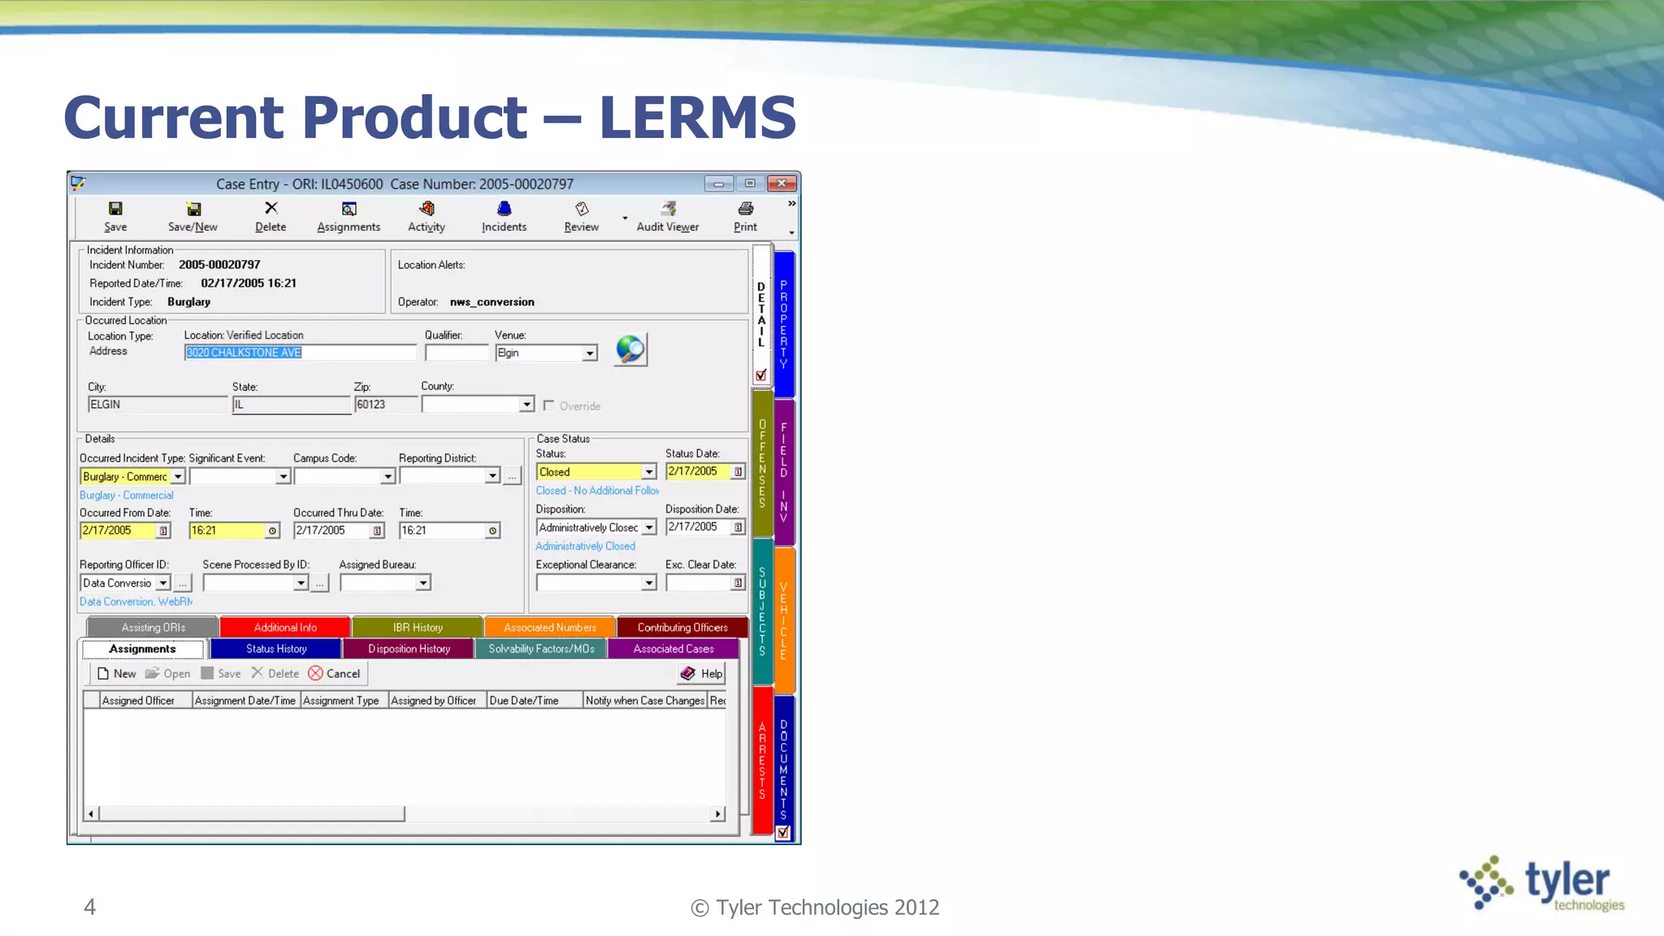Toggle the Override checkbox
The height and width of the screenshot is (936, 1664).
click(x=549, y=405)
